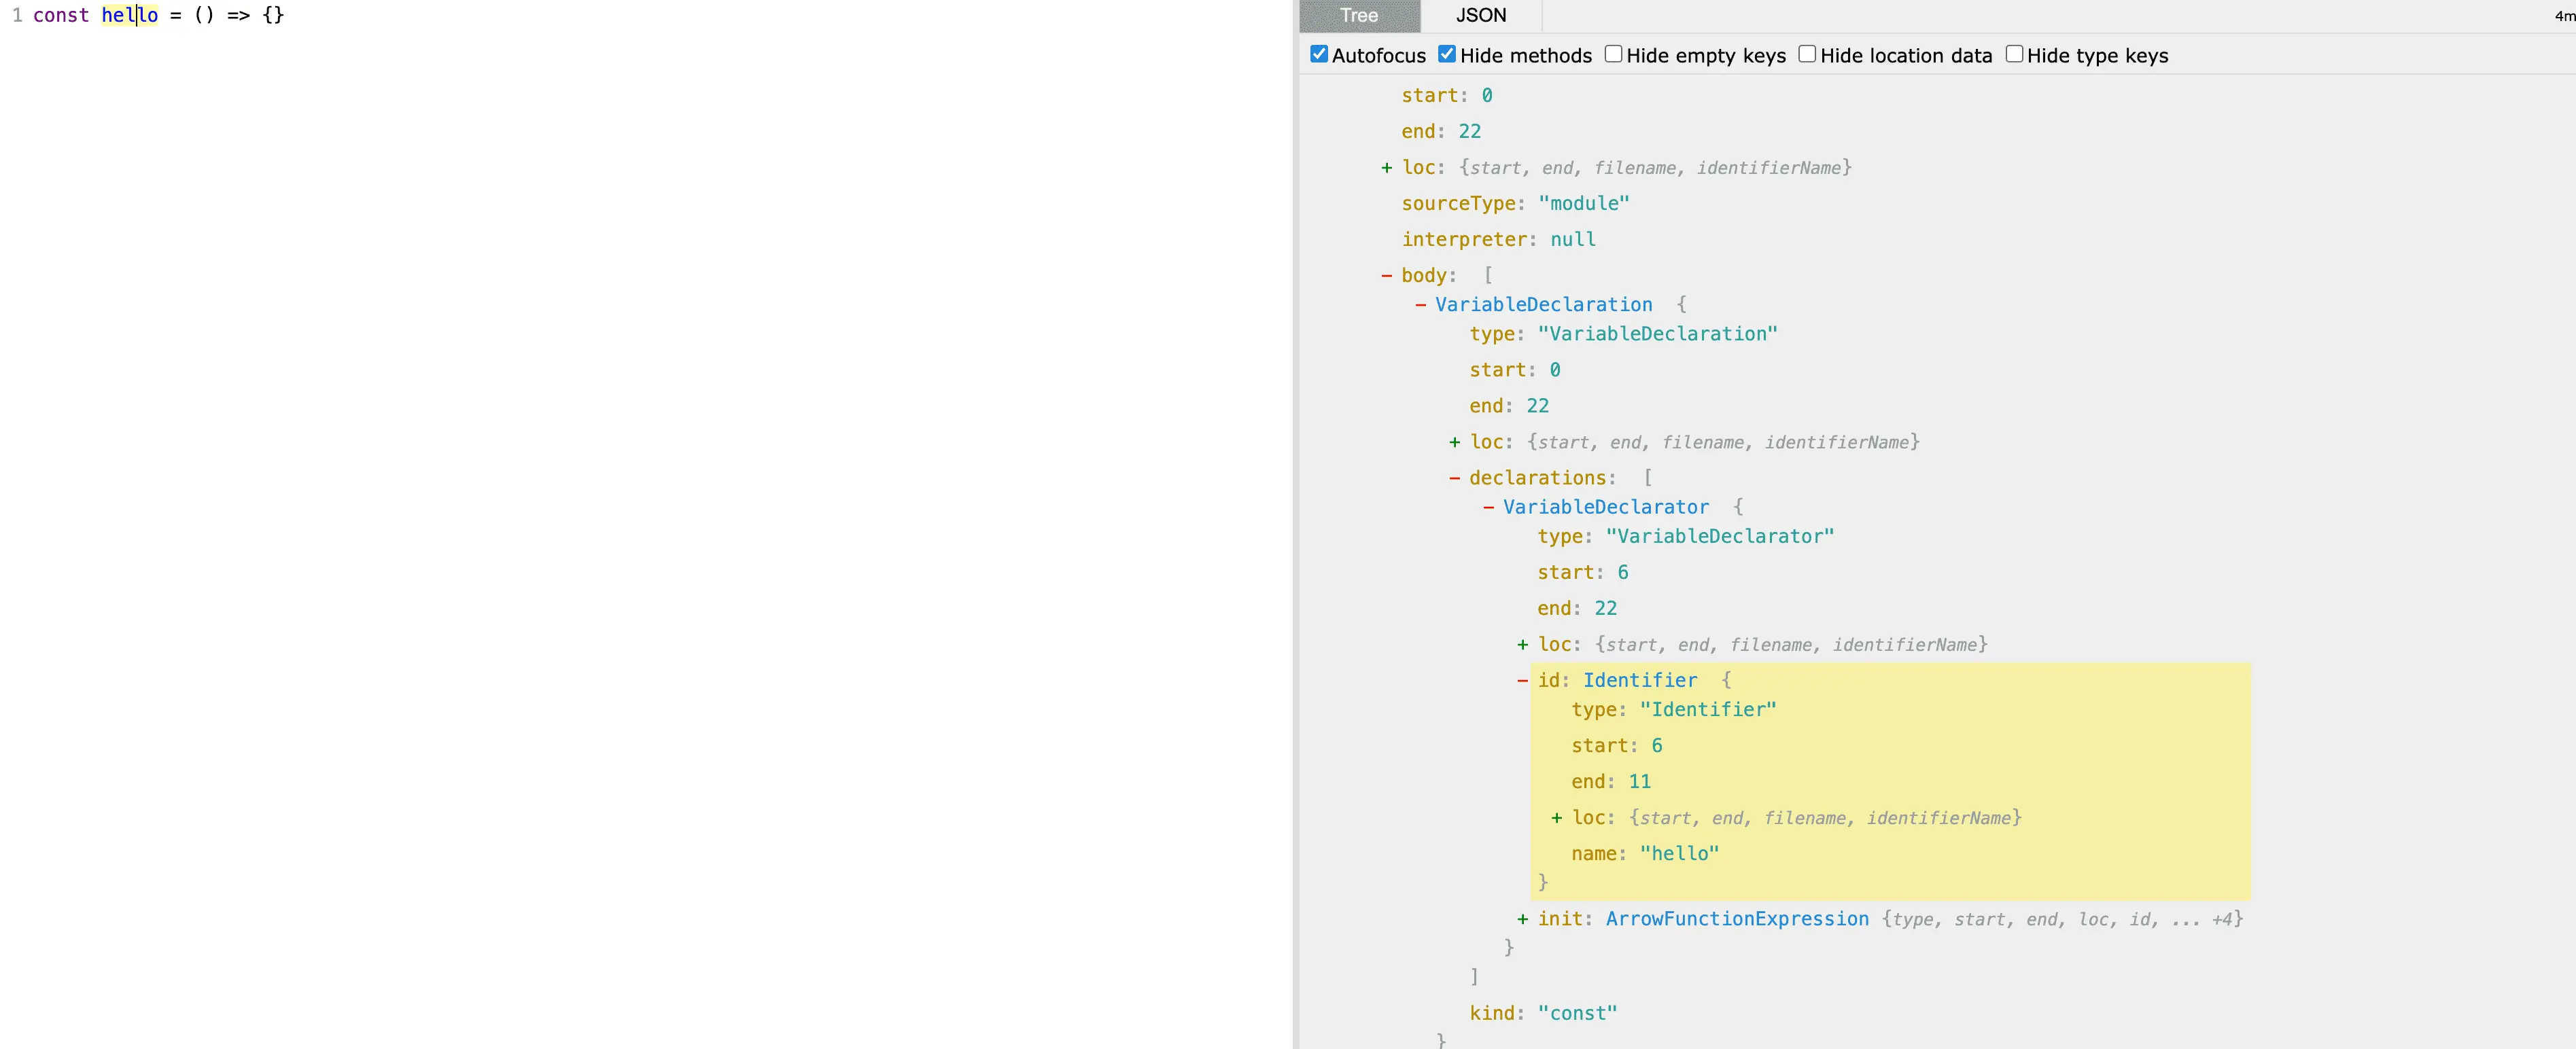Expand the top-level loc entry
2576x1049 pixels.
(x=1386, y=168)
